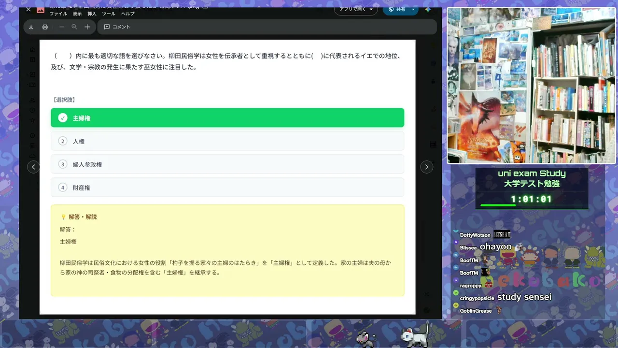Click the red image file type icon
618x348 pixels.
pos(41,10)
